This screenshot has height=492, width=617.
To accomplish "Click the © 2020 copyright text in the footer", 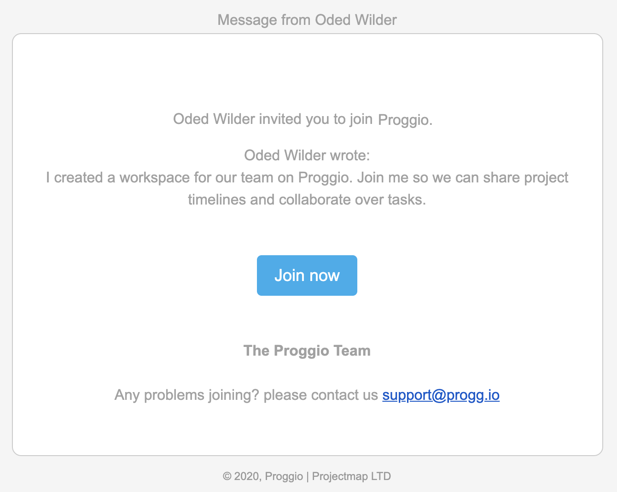I will coord(242,476).
